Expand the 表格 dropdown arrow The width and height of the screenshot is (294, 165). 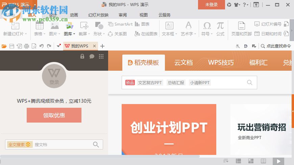tap(44, 34)
